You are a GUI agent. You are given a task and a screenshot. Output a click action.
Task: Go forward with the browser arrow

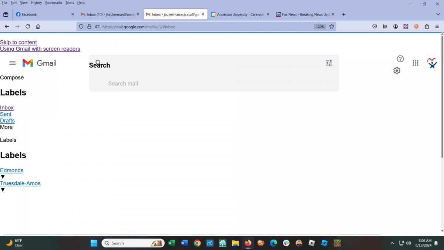click(x=17, y=27)
